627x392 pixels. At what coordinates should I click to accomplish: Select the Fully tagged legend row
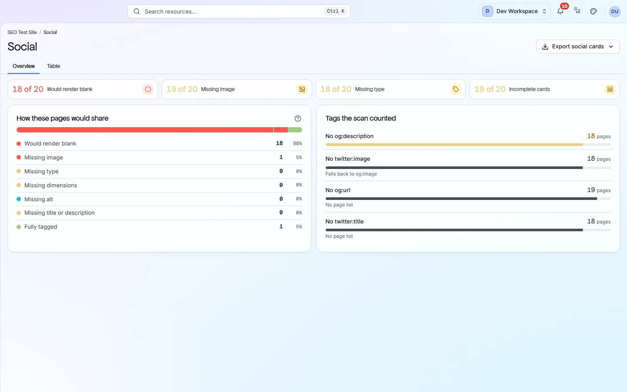(159, 226)
